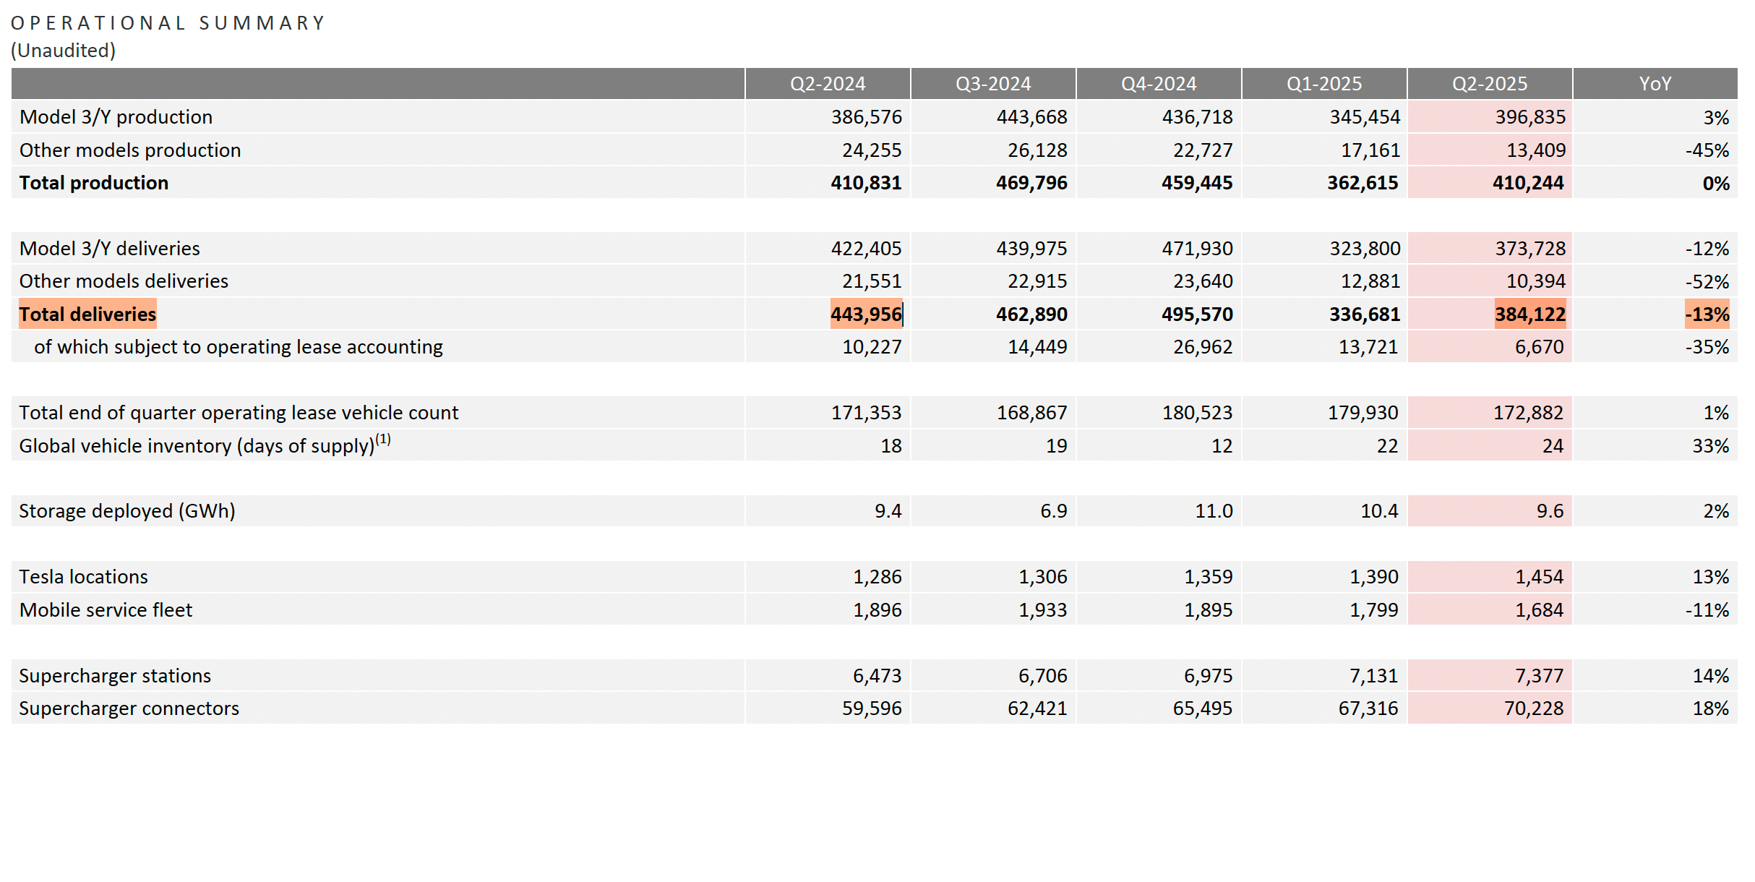Select the OPERATIONAL SUMMARY heading

(168, 23)
